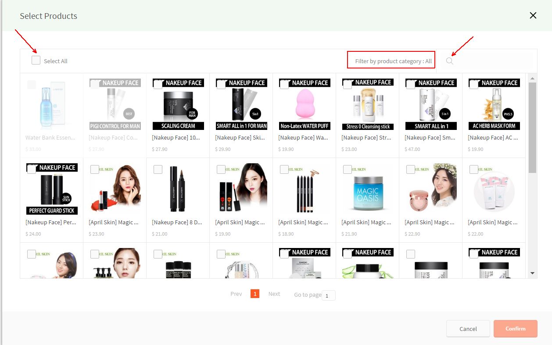Go to the Next page

click(274, 294)
